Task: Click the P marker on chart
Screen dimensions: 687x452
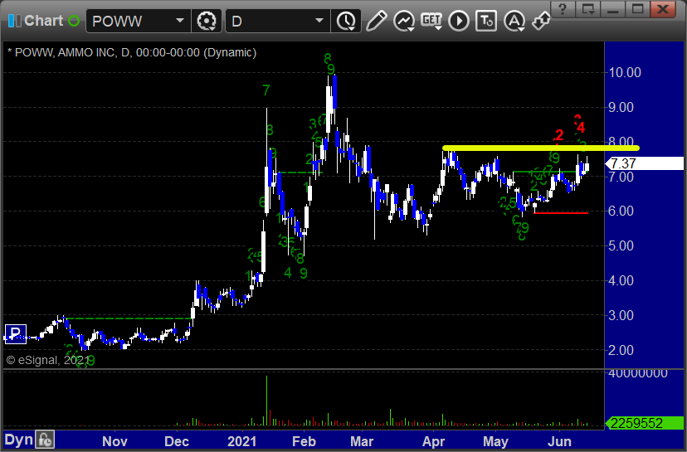Action: click(x=16, y=333)
